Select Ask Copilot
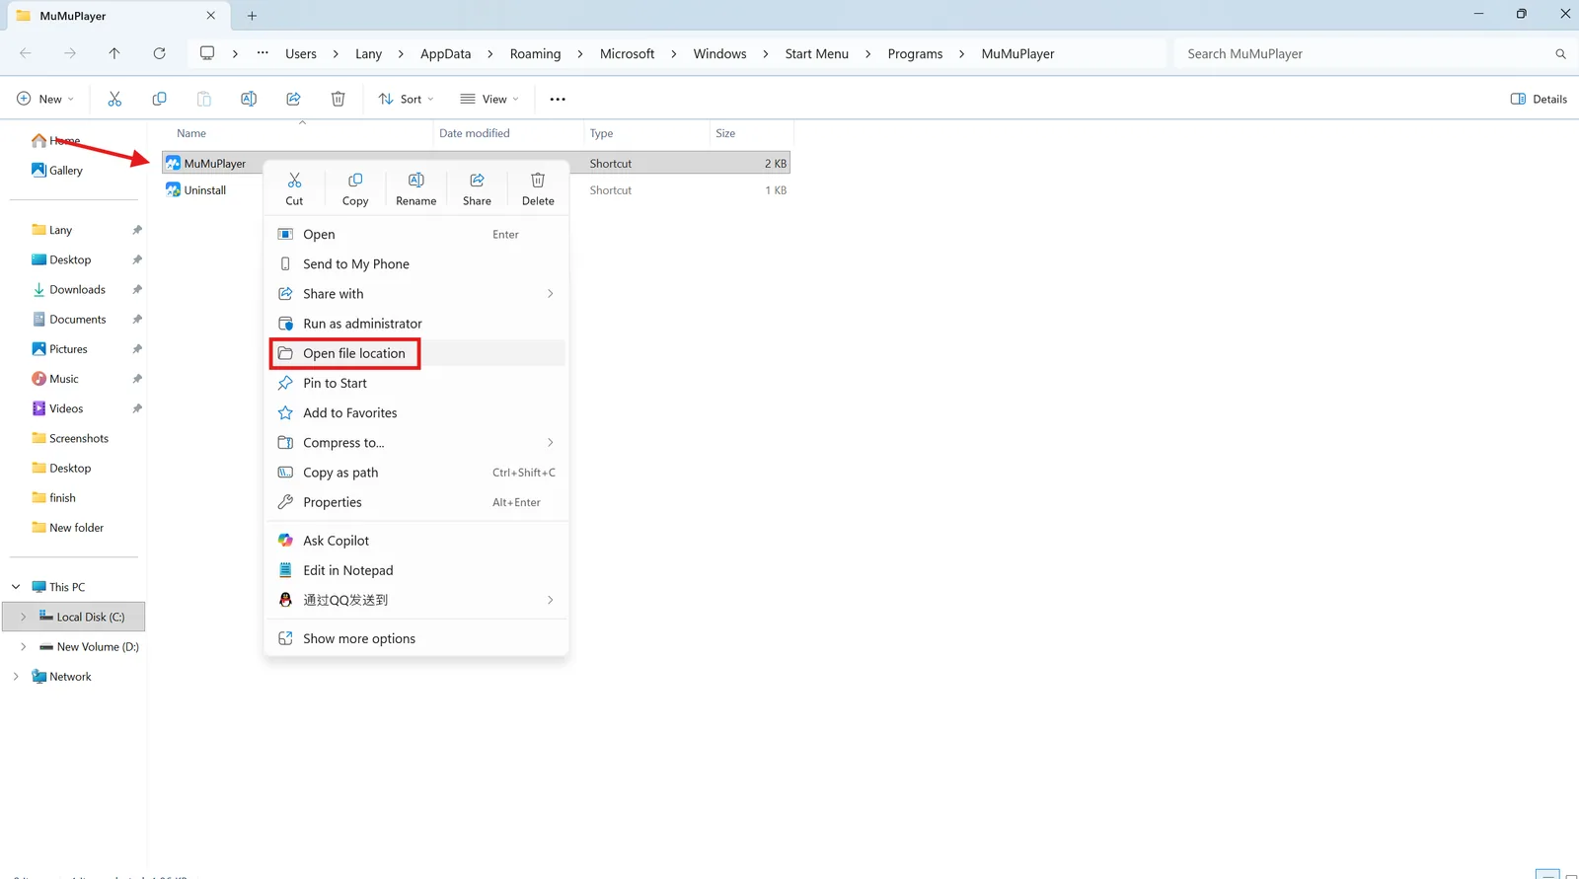Image resolution: width=1579 pixels, height=879 pixels. coord(416,541)
